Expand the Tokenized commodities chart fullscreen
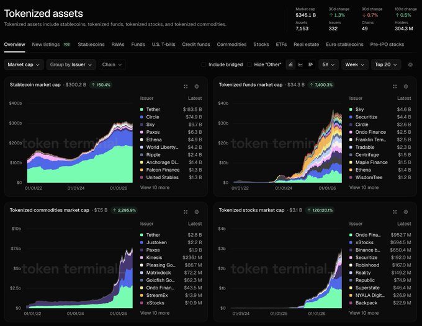The height and width of the screenshot is (326, 422). (186, 212)
